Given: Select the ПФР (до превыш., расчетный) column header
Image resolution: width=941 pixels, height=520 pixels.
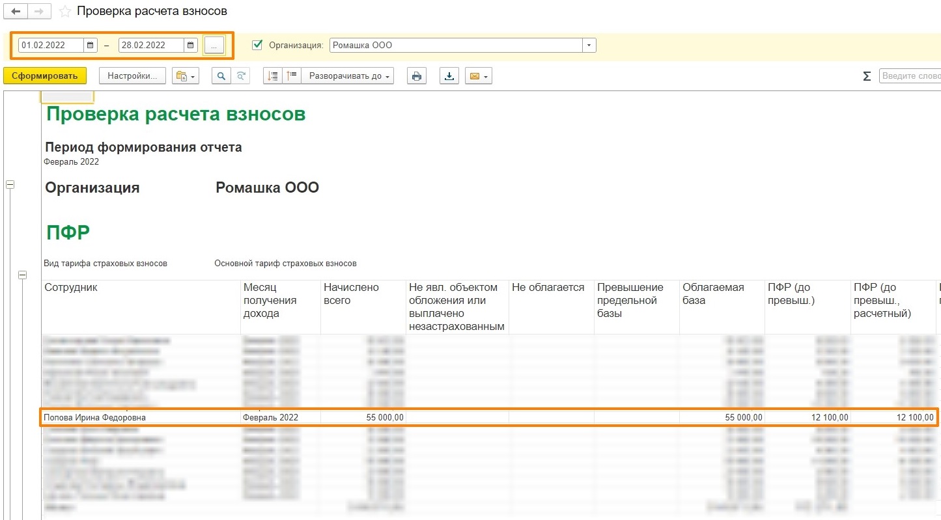Looking at the screenshot, I should tap(893, 307).
